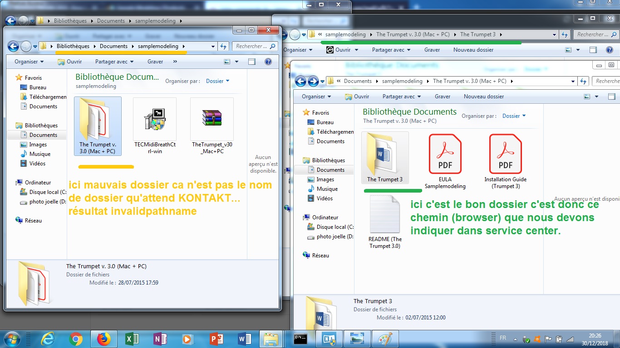This screenshot has width=620, height=348.
Task: Refresh the window whose path ends in The Trumpet 3
Action: pos(566,34)
